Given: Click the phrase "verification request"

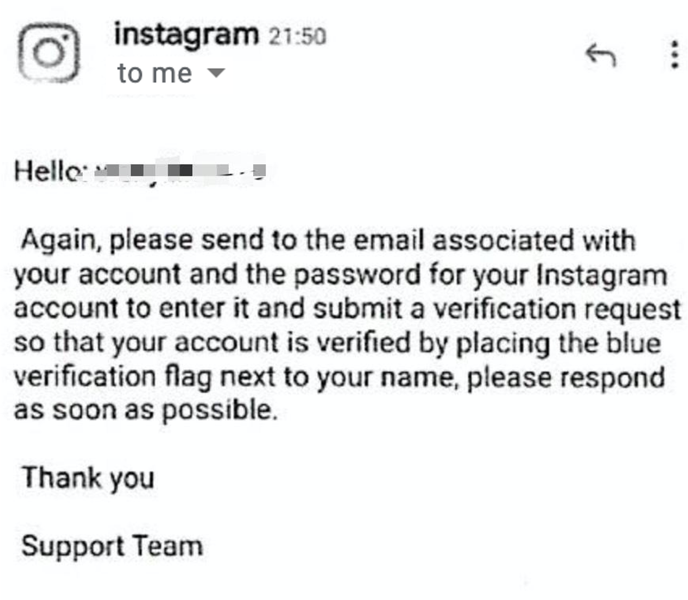Looking at the screenshot, I should pyautogui.click(x=556, y=309).
